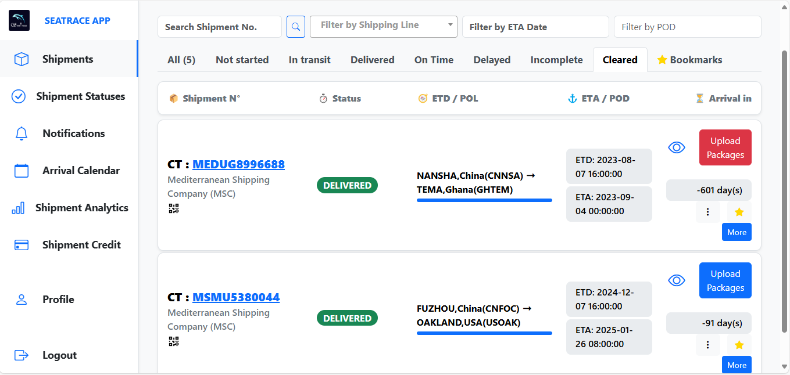Open three-dot options for MEDUG8996688
790x375 pixels.
pyautogui.click(x=707, y=212)
